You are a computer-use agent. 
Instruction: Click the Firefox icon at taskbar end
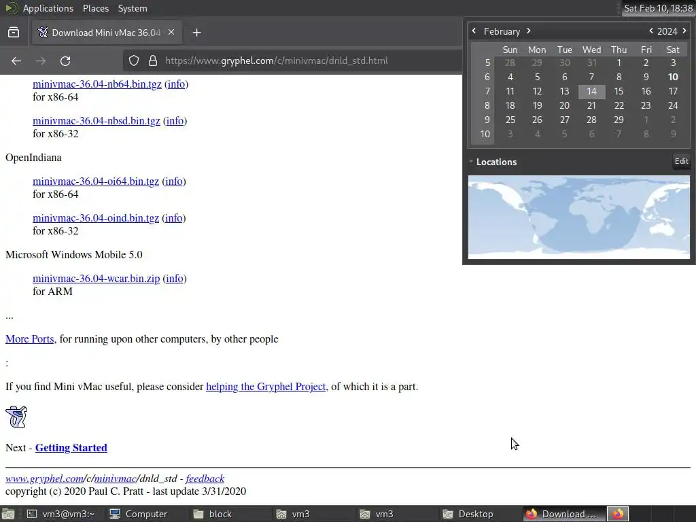coord(618,514)
